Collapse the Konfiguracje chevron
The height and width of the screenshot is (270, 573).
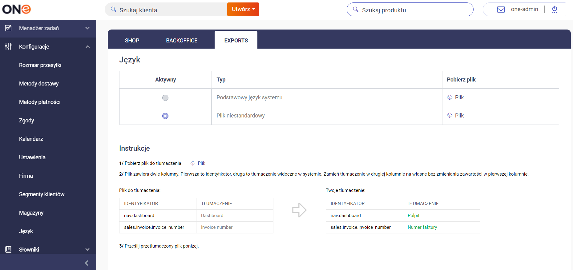point(87,47)
